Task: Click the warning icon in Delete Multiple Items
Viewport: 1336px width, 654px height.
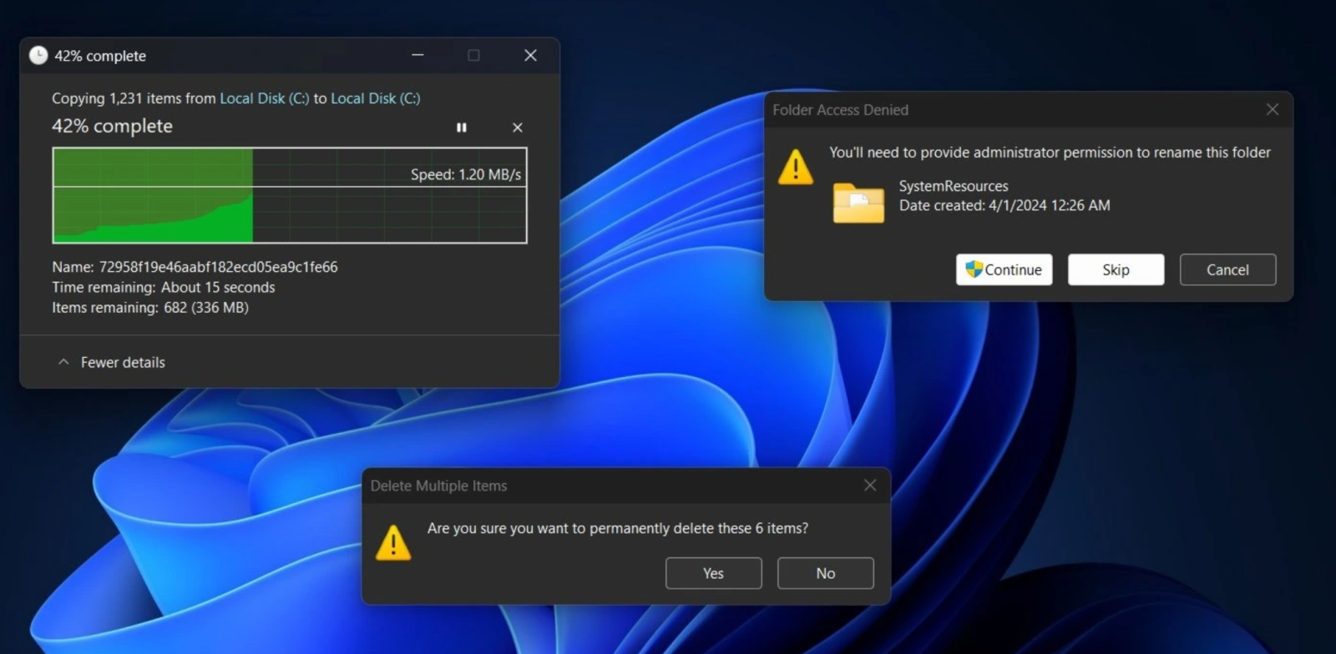Action: coord(393,542)
